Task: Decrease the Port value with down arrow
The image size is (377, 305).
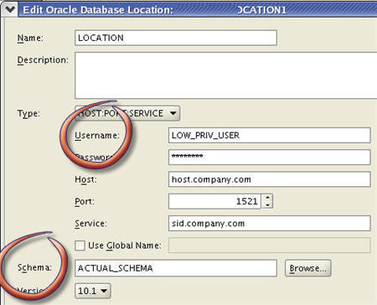Action: coord(267,205)
